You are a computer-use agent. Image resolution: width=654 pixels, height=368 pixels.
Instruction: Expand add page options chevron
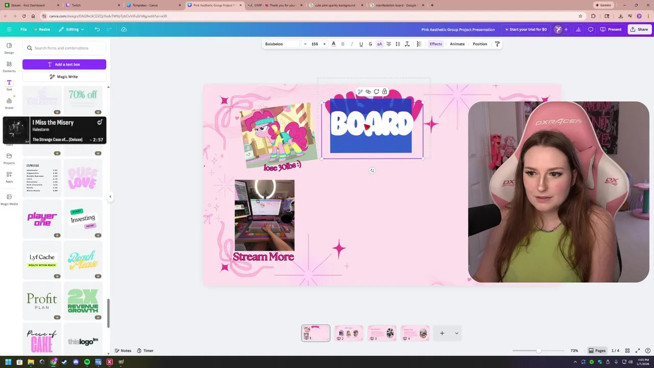click(456, 333)
